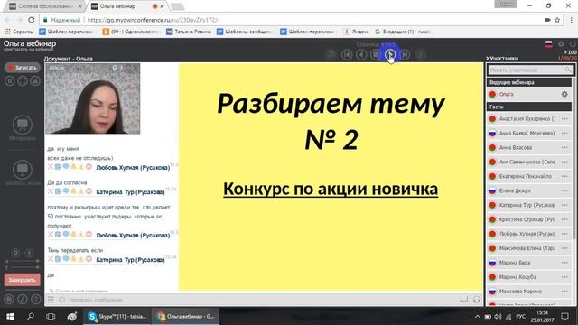Open options menu for Анна Боева
Viewport: 578px width, 325px height.
tap(564, 133)
